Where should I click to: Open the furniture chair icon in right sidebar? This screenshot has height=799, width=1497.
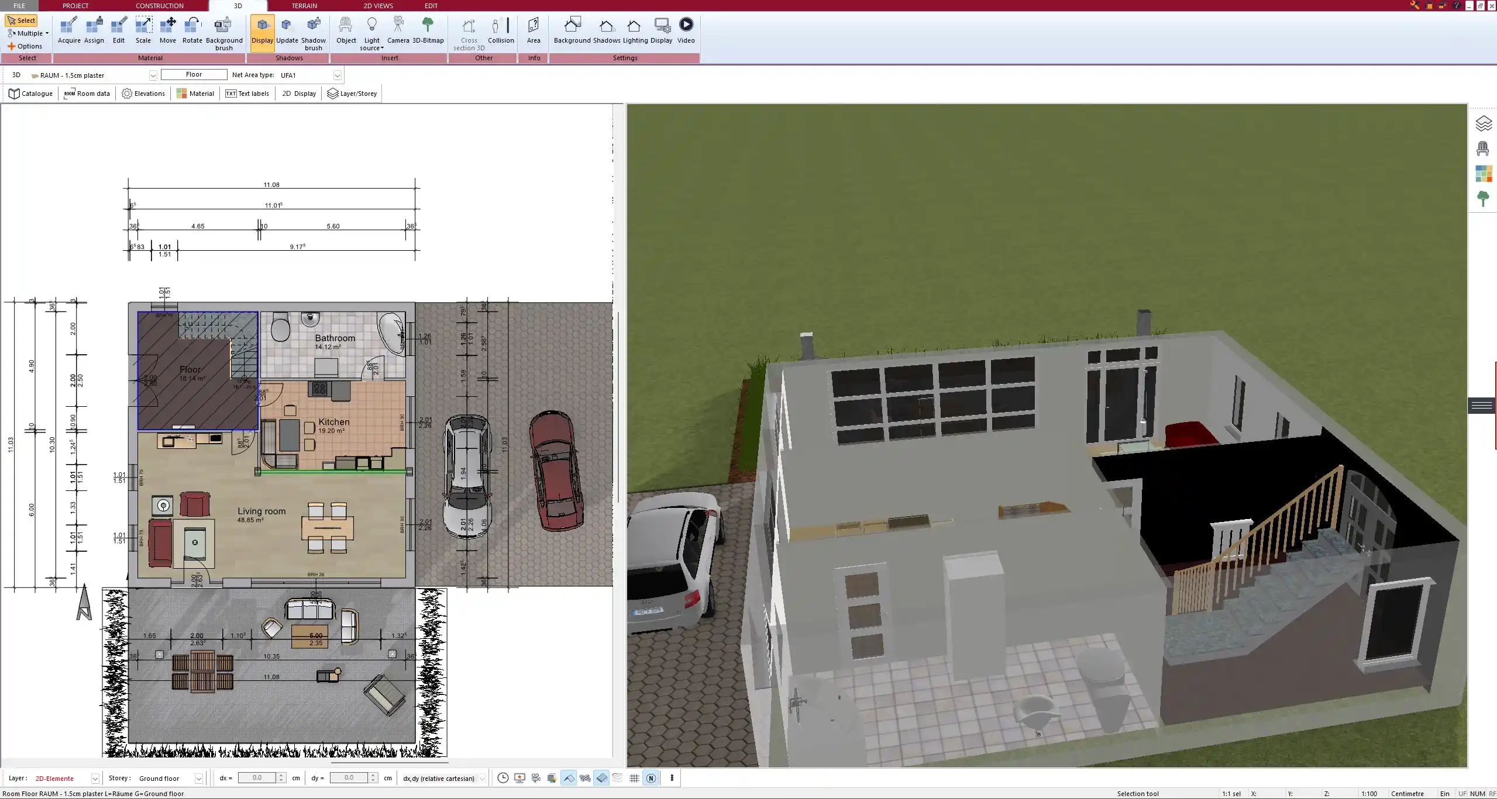(x=1483, y=148)
